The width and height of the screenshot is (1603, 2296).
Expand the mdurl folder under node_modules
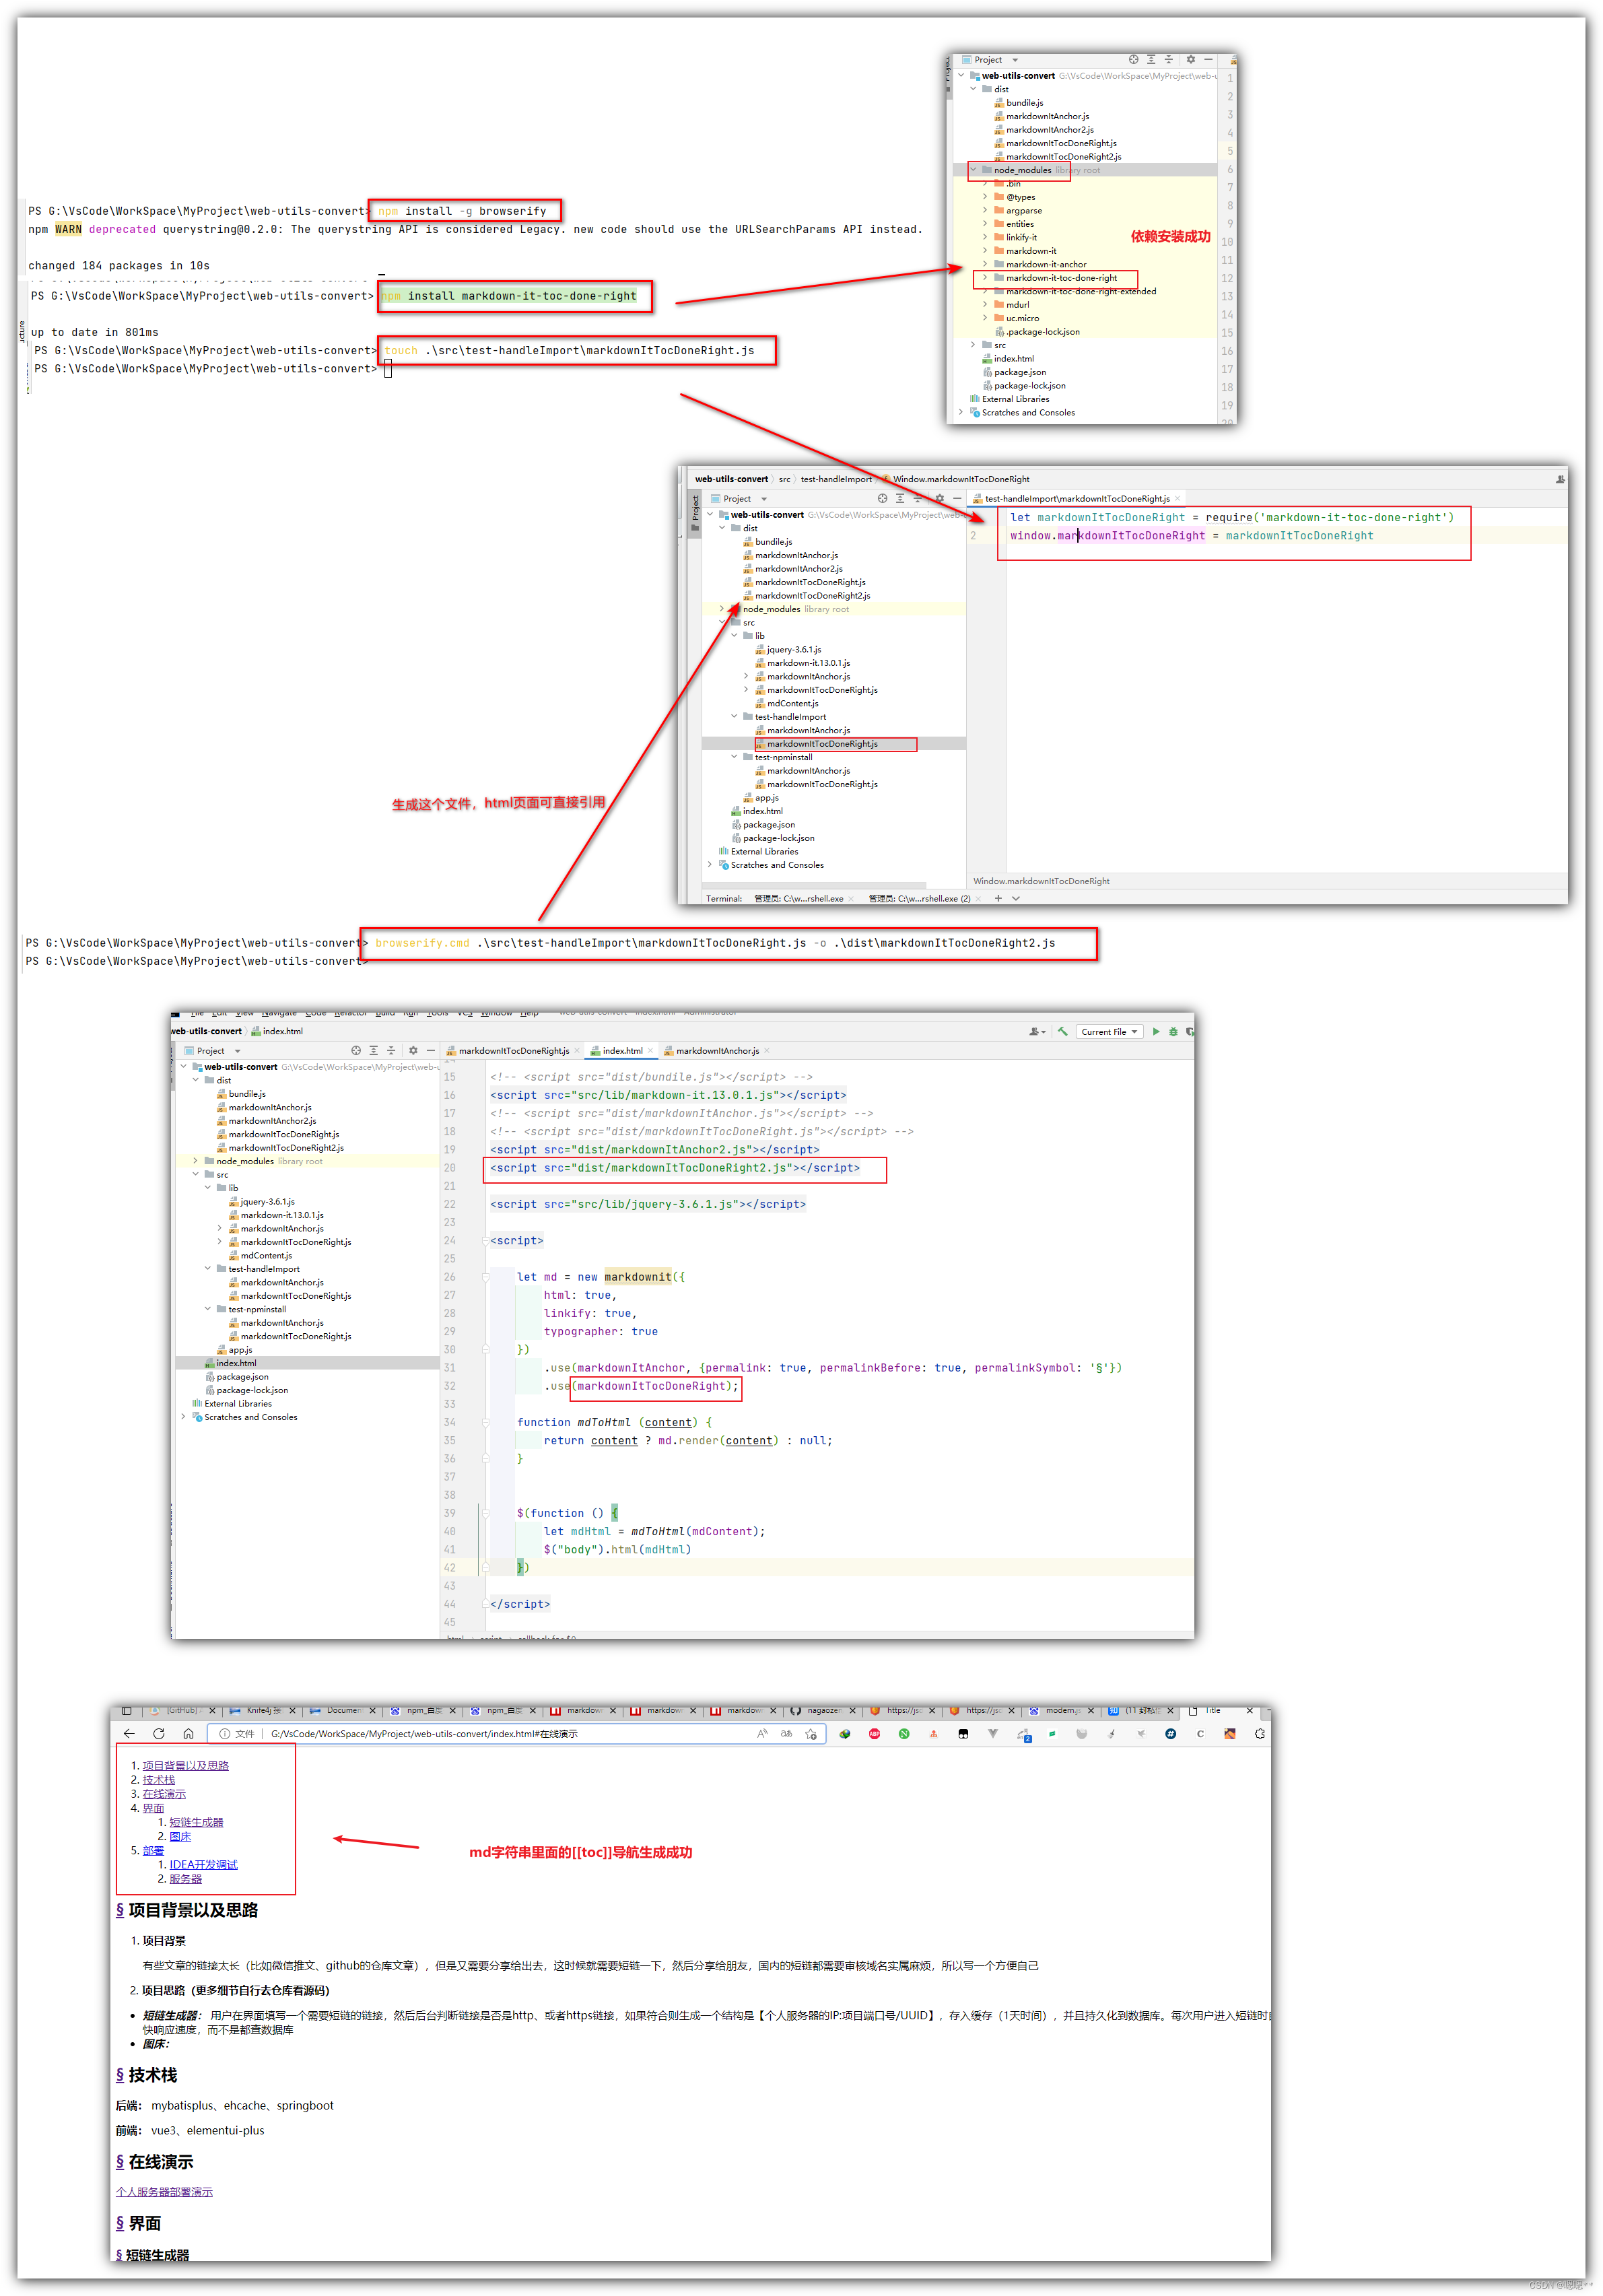point(985,304)
